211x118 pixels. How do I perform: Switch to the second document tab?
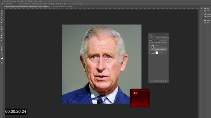pyautogui.click(x=62, y=7)
